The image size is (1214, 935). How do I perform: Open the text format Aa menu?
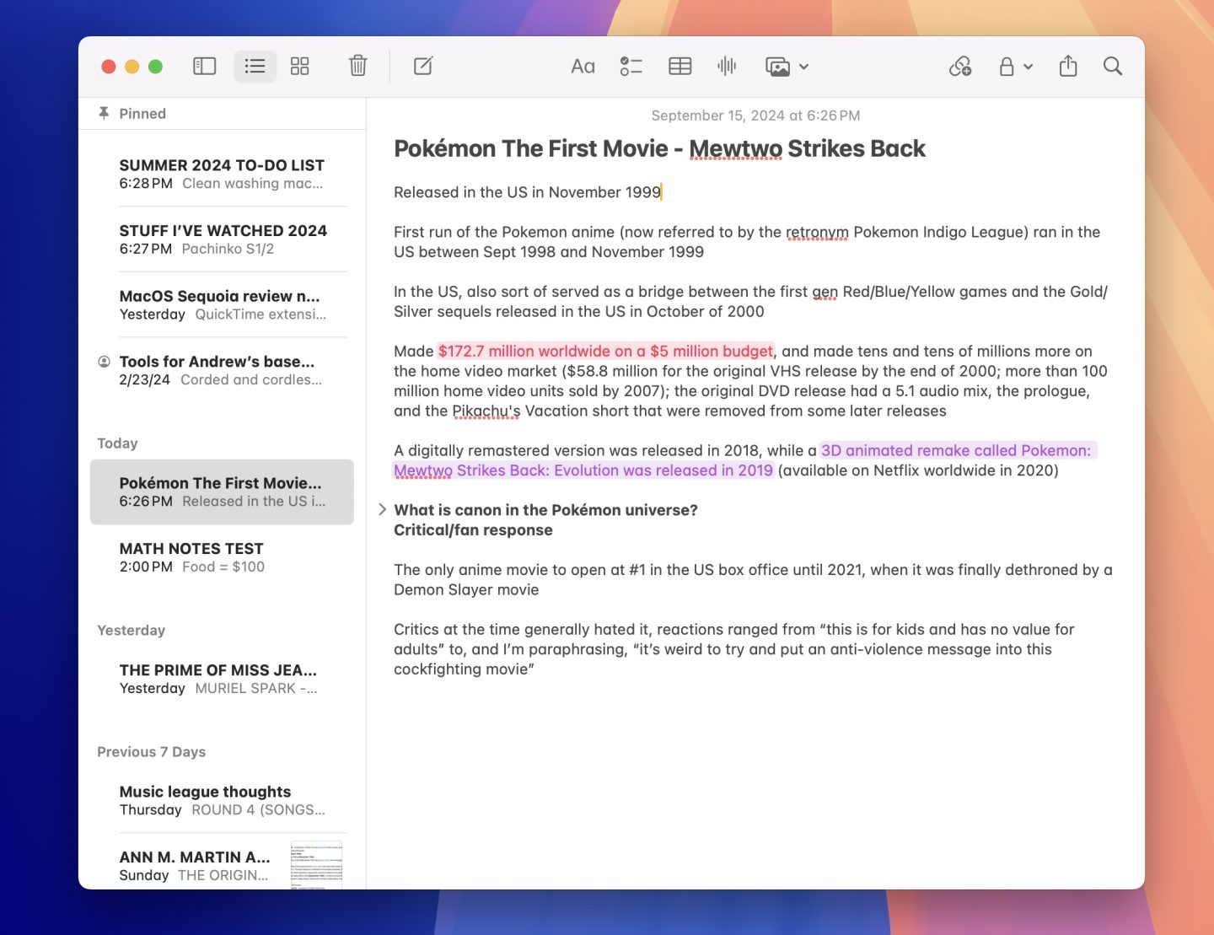pyautogui.click(x=583, y=67)
